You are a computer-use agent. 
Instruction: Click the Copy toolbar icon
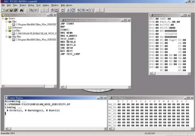click(x=32, y=10)
